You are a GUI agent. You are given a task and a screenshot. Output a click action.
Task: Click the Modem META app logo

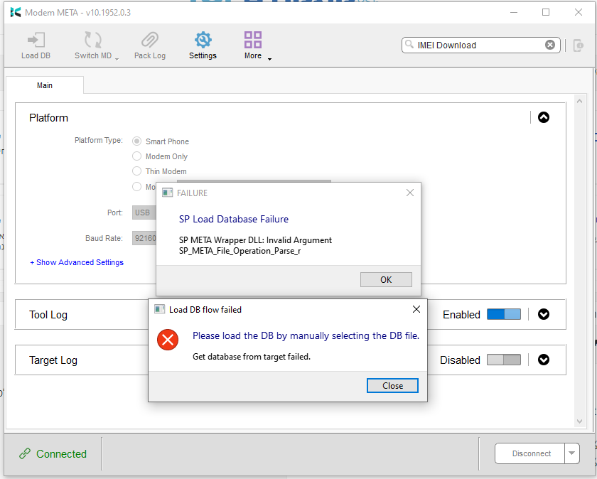16,13
